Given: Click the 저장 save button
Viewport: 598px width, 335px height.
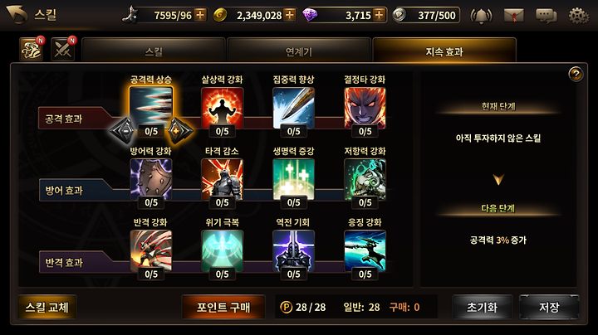Looking at the screenshot, I should pyautogui.click(x=549, y=307).
